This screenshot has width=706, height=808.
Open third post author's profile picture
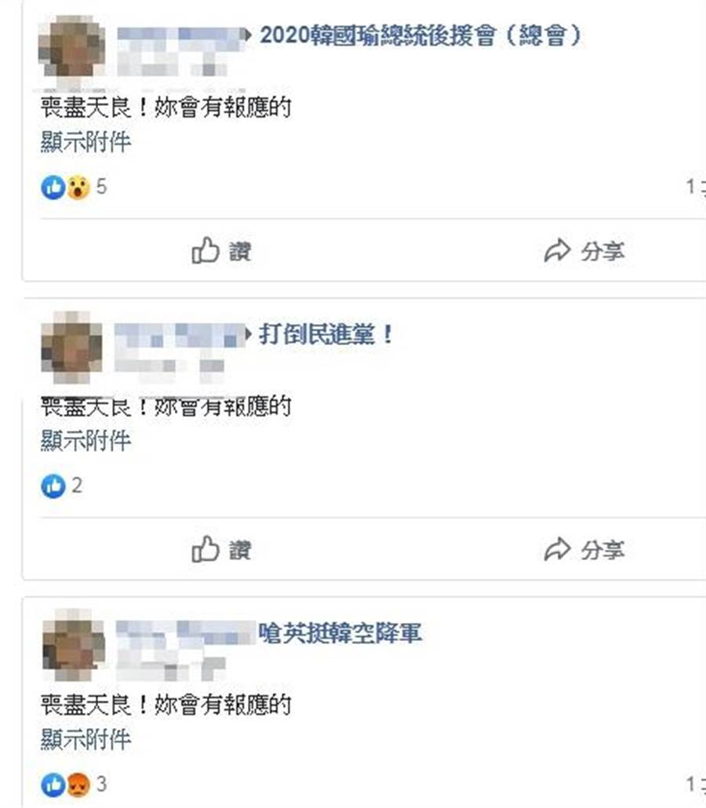tap(74, 645)
